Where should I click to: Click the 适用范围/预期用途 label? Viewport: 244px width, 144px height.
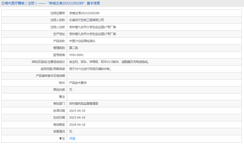pyautogui.click(x=53, y=69)
